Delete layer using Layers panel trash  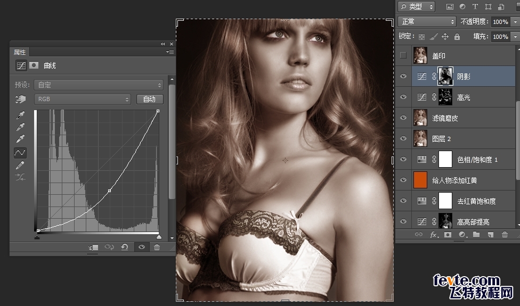click(505, 235)
